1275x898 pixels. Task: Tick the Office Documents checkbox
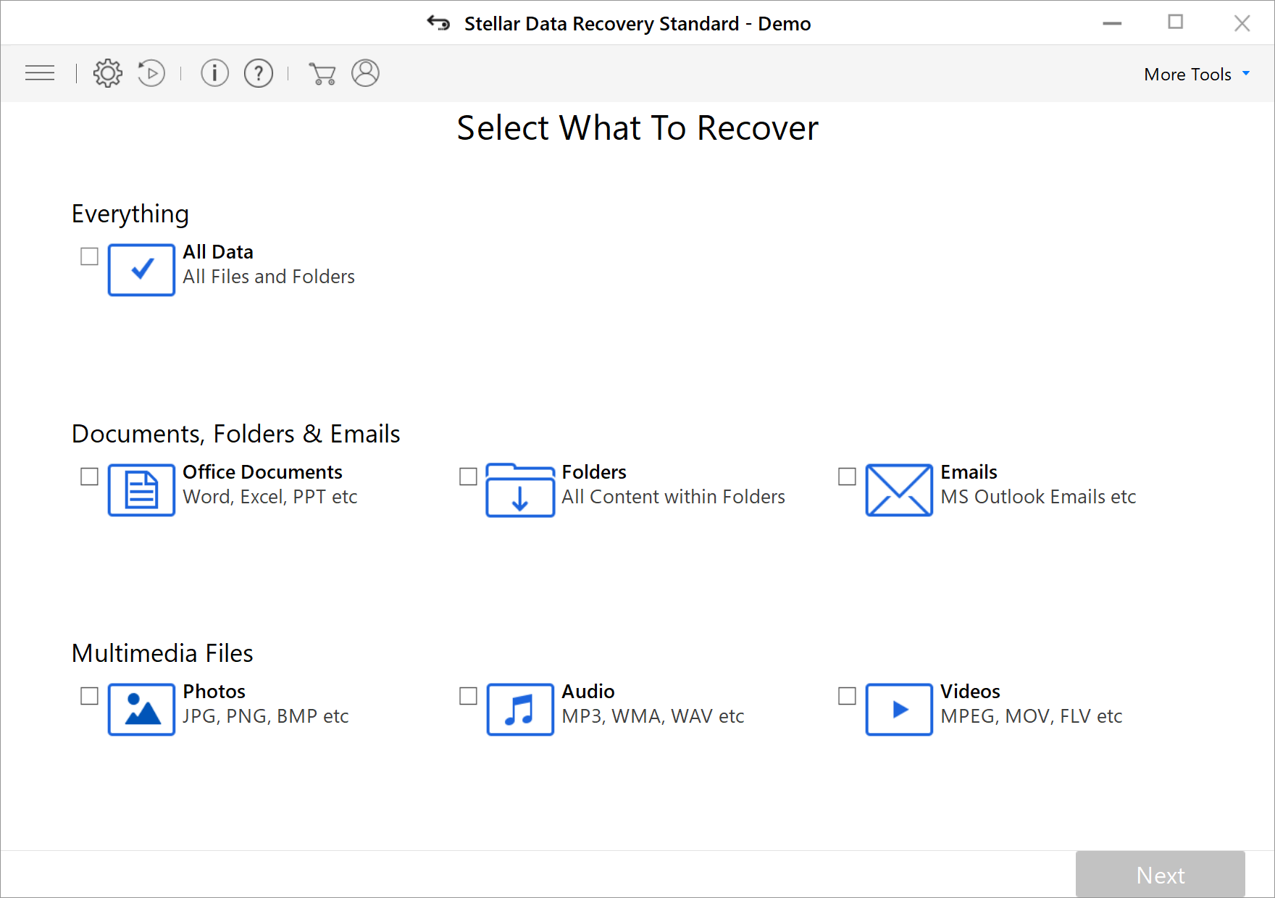pos(89,477)
